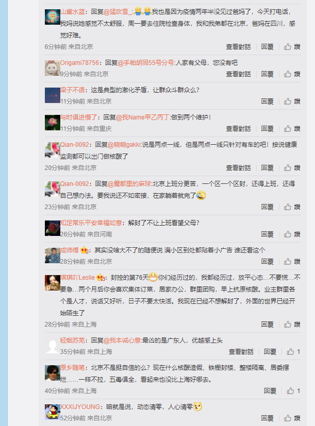Screen dimensions: 315x426
Task: Like 琪琪吖Leslie's comment from 上海
Action: tap(292, 325)
